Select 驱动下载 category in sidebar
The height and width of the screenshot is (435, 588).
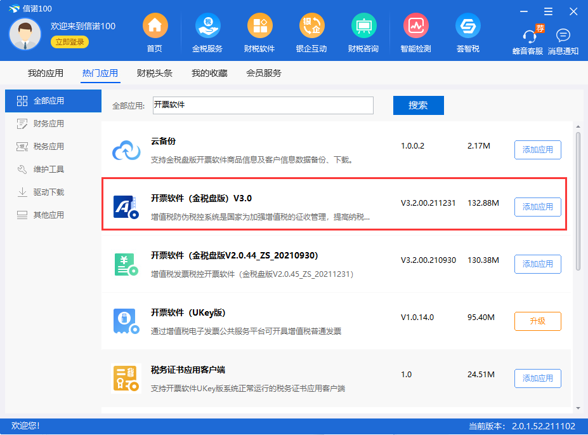pos(53,192)
